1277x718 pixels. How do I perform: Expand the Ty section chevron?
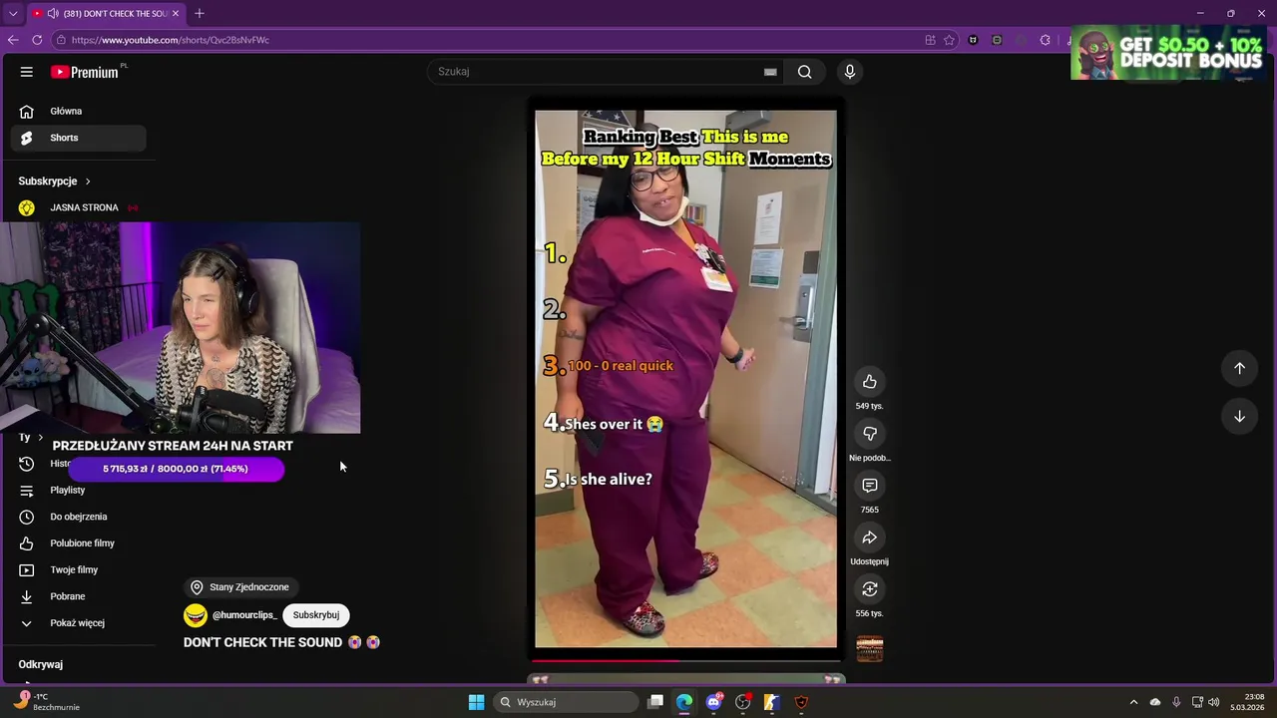click(x=40, y=437)
